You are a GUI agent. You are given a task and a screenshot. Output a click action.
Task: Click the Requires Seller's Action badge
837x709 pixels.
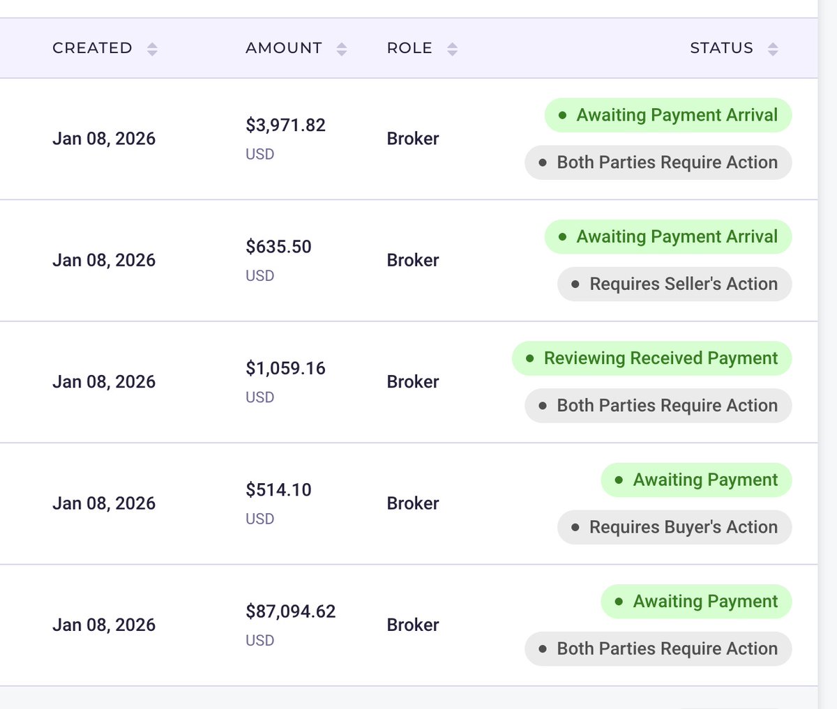tap(674, 284)
